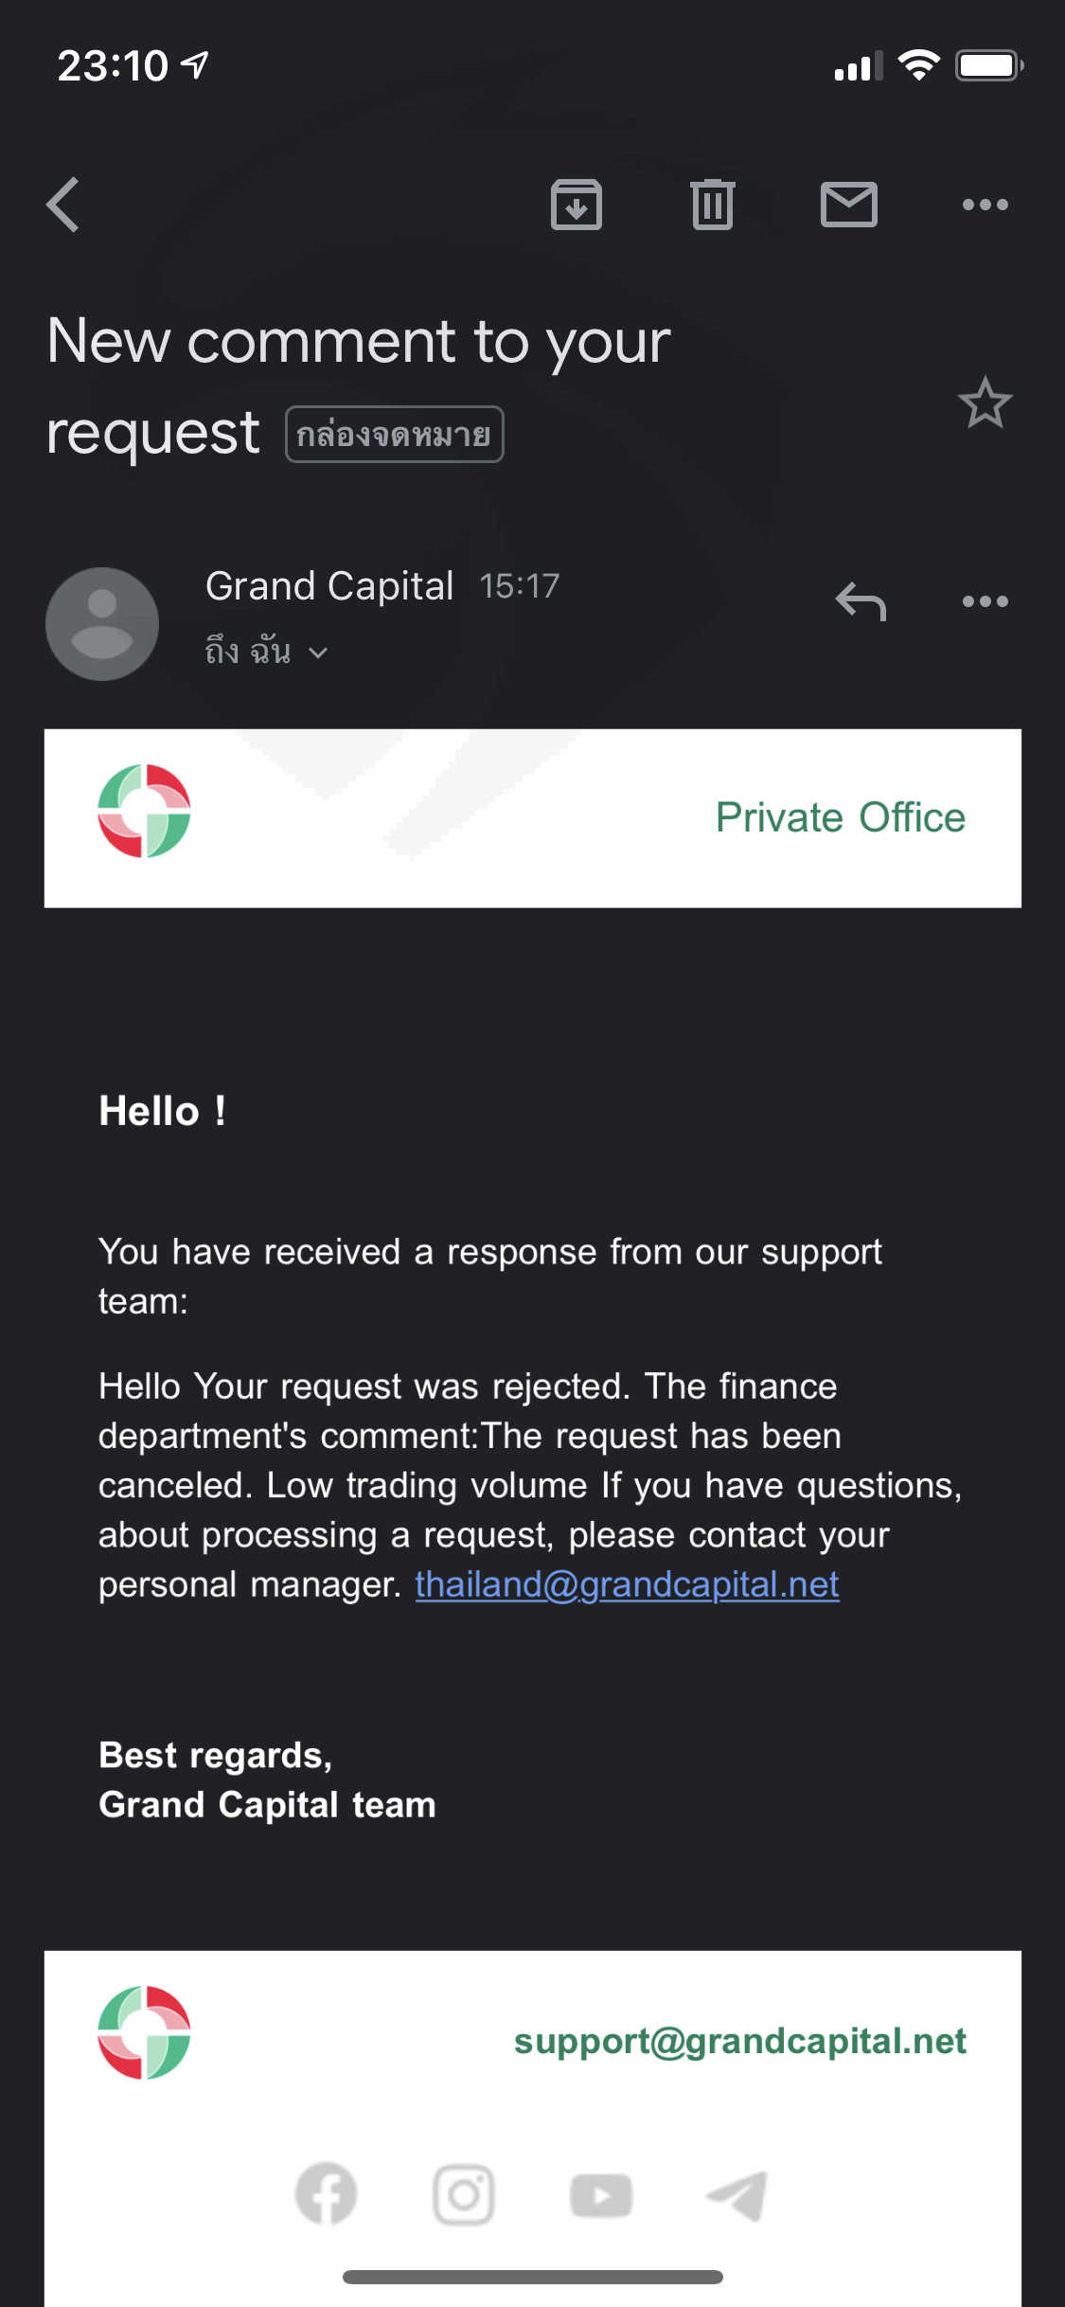1065x2307 pixels.
Task: Star this email conversation
Action: tap(985, 403)
